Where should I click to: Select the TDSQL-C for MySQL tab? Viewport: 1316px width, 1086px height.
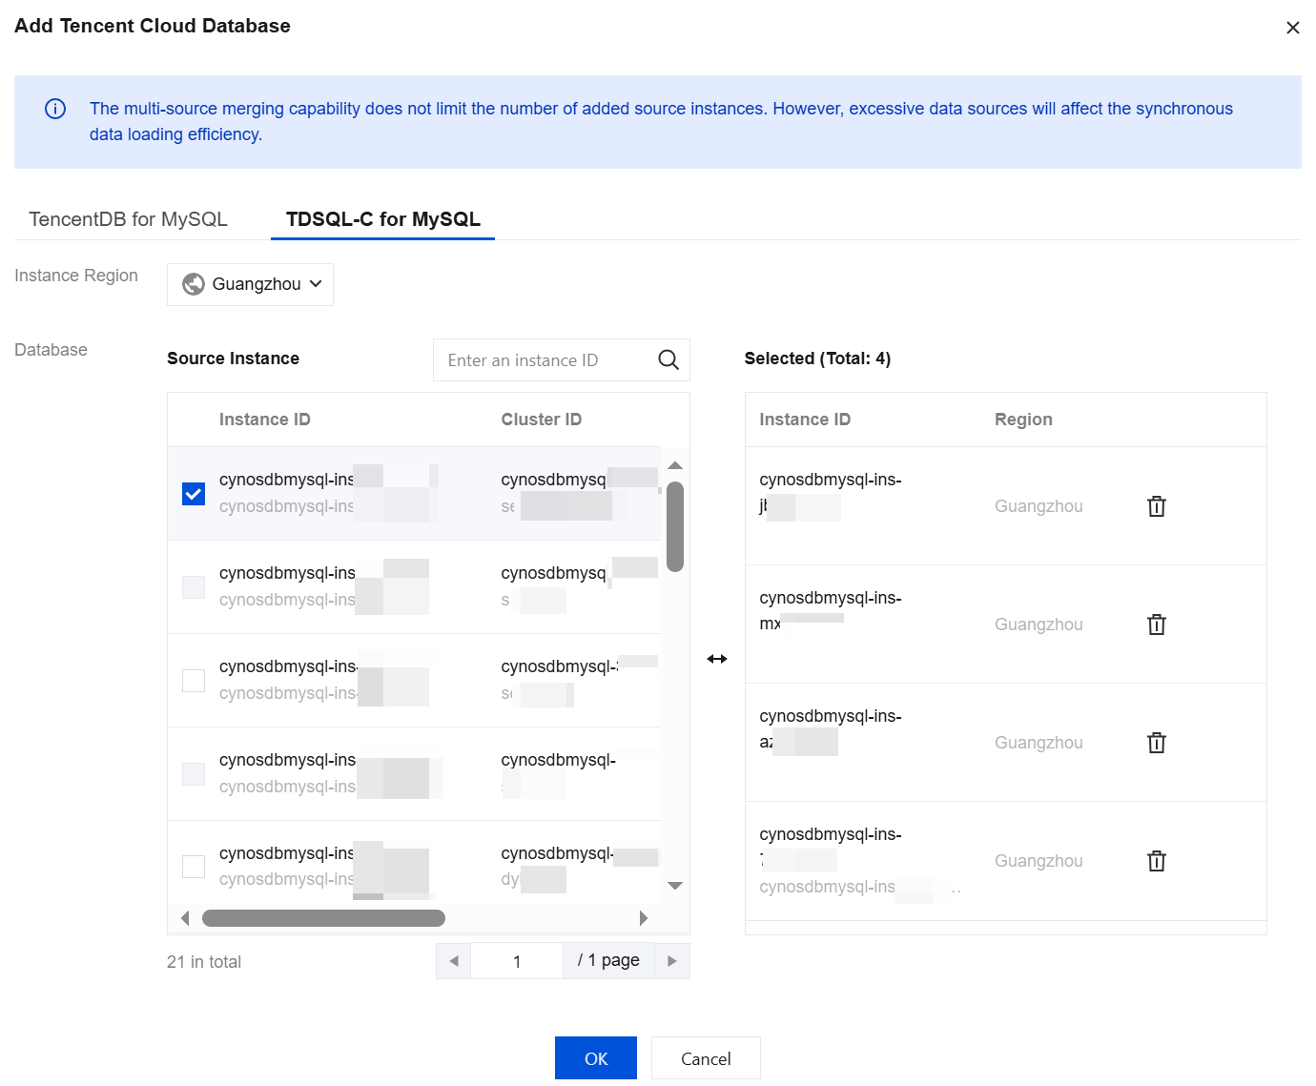(382, 219)
